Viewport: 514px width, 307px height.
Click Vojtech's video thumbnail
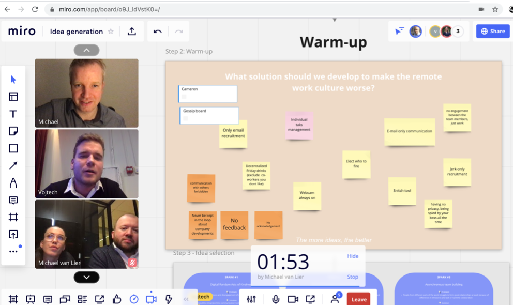[86, 163]
